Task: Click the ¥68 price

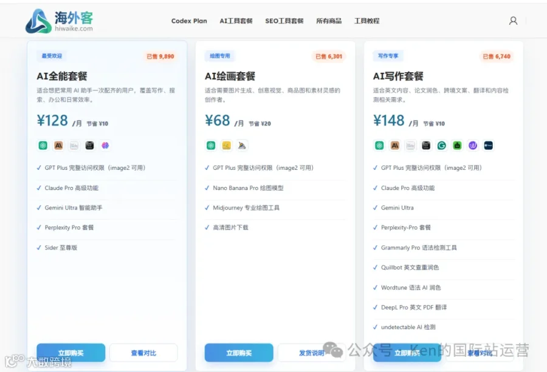Action: tap(218, 121)
